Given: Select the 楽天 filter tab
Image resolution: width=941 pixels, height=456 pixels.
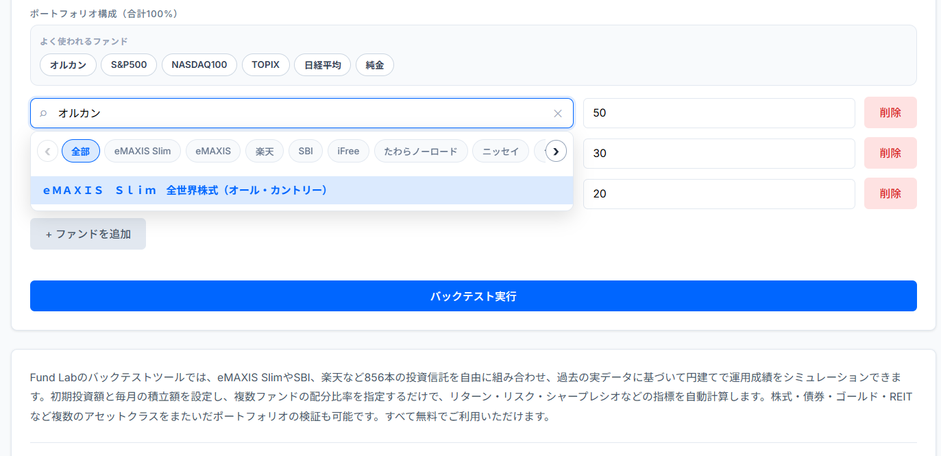Looking at the screenshot, I should pyautogui.click(x=265, y=151).
